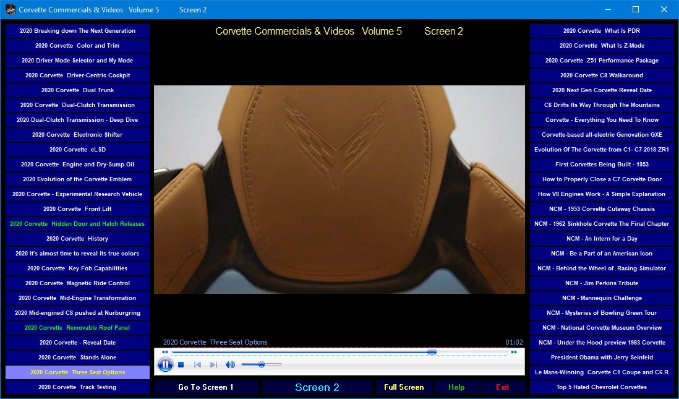
Task: Maximize the Corvette Commercials window
Action: click(636, 9)
